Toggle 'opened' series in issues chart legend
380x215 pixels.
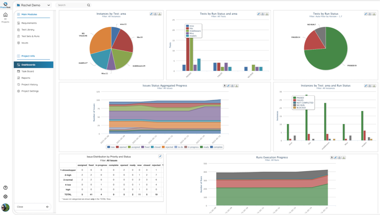[x=121, y=147]
